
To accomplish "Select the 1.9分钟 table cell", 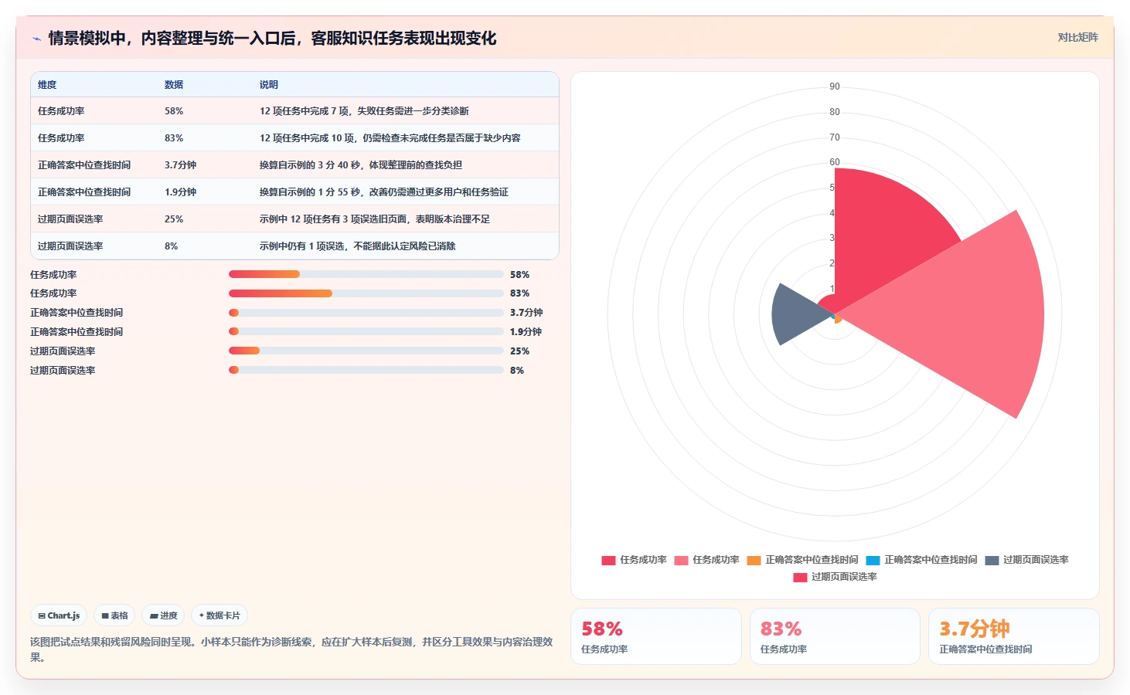I will click(180, 192).
